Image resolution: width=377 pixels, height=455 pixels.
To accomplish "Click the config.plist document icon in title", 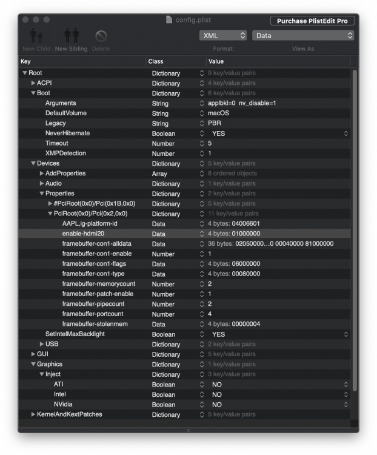I will [x=168, y=20].
